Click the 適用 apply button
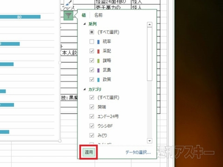Viewport: 223px width, 167px height. click(89, 152)
